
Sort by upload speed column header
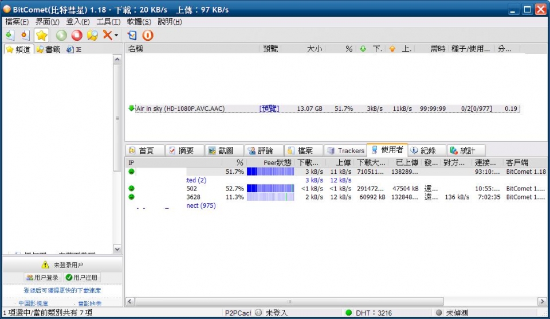(400, 49)
